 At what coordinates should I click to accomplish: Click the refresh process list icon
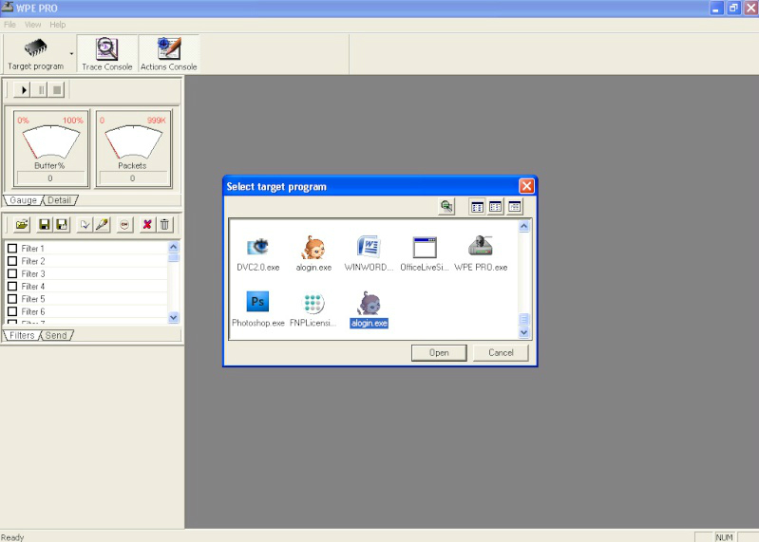pyautogui.click(x=446, y=206)
